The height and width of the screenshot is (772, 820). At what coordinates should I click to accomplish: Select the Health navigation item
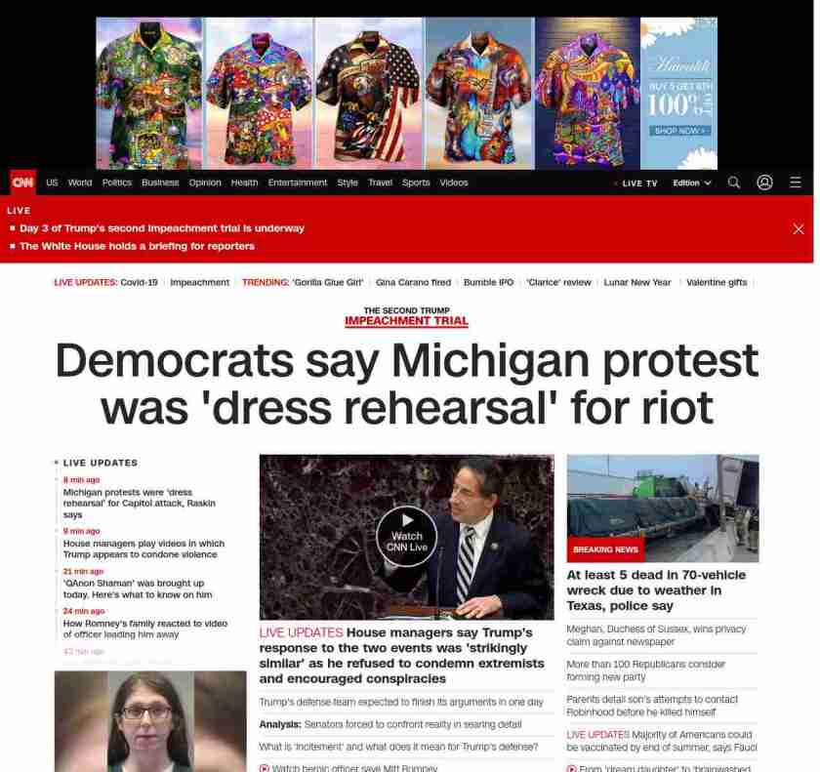(244, 183)
